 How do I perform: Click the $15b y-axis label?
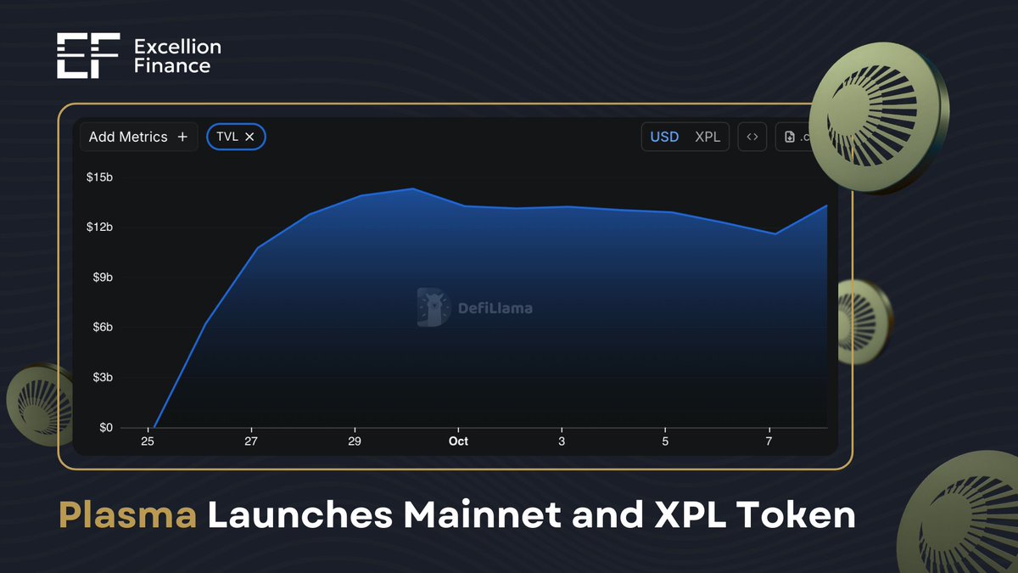99,177
